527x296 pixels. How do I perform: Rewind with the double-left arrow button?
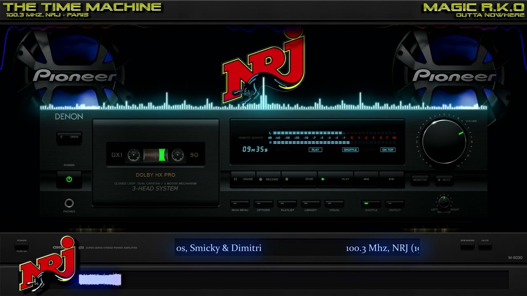coord(366,179)
